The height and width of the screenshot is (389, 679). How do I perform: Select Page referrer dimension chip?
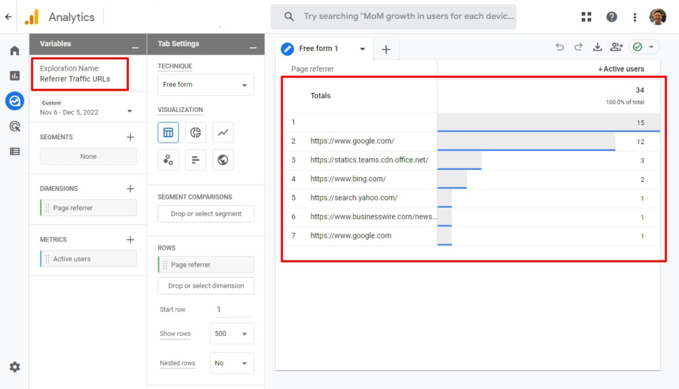(88, 208)
